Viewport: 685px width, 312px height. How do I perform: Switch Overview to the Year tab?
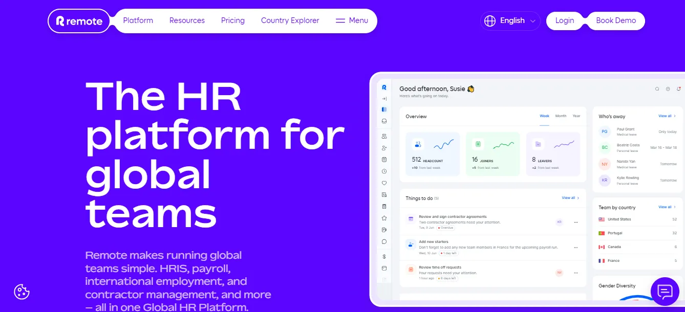[576, 116]
